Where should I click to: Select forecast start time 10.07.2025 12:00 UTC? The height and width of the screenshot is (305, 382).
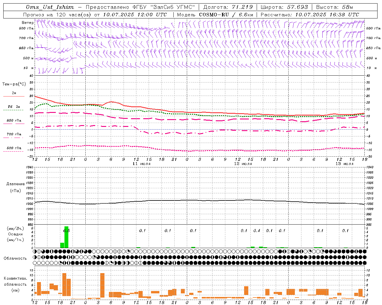click(x=135, y=15)
